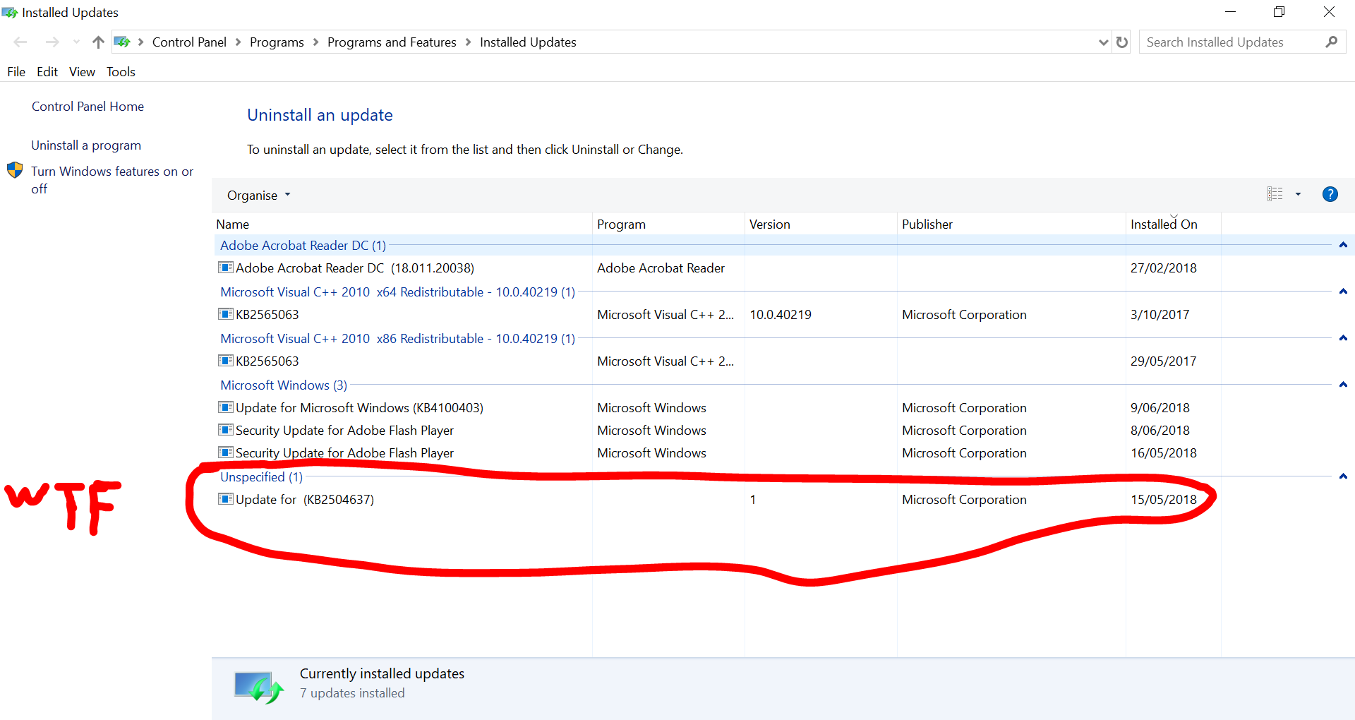Click icon of Flash update dated 8/06/2018
1355x720 pixels.
tap(225, 430)
